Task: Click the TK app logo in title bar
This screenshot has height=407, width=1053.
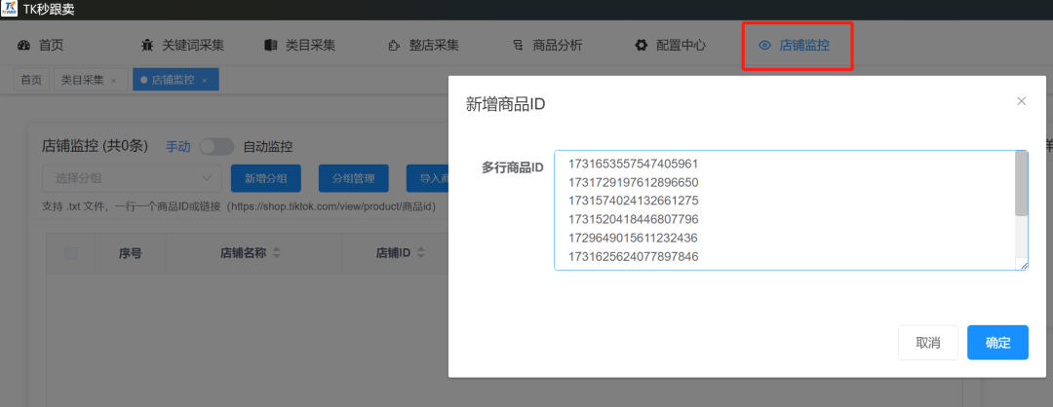Action: coord(10,10)
